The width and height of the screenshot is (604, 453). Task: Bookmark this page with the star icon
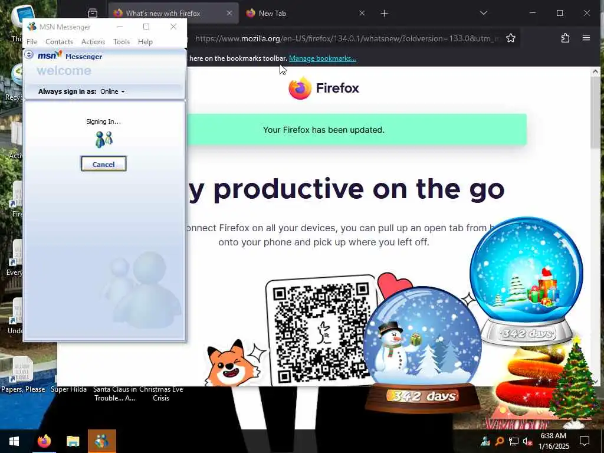511,38
